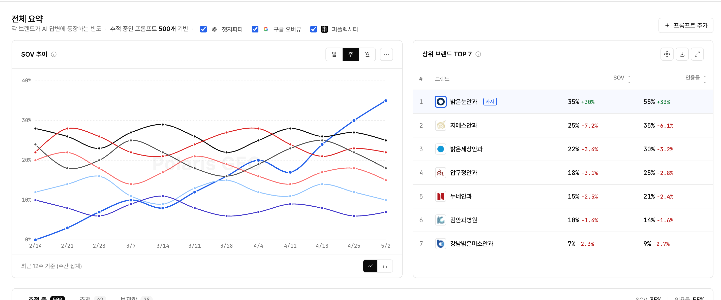Select the 일 daily period tab
This screenshot has width=721, height=300.
click(334, 54)
